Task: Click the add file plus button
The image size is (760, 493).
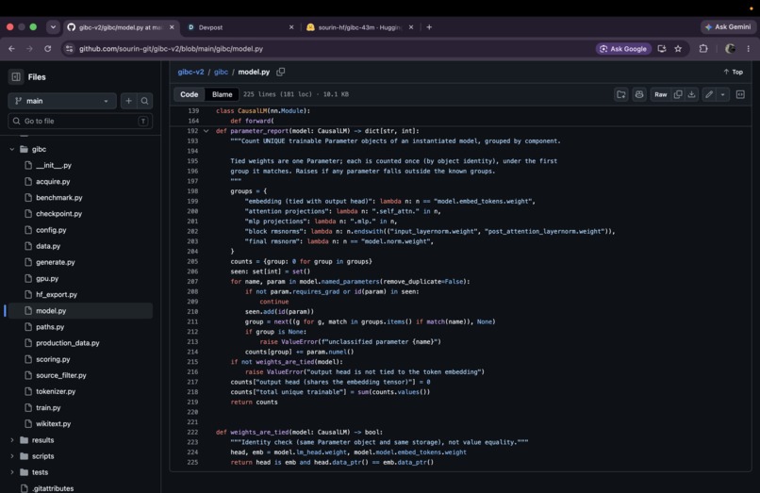Action: pyautogui.click(x=128, y=101)
